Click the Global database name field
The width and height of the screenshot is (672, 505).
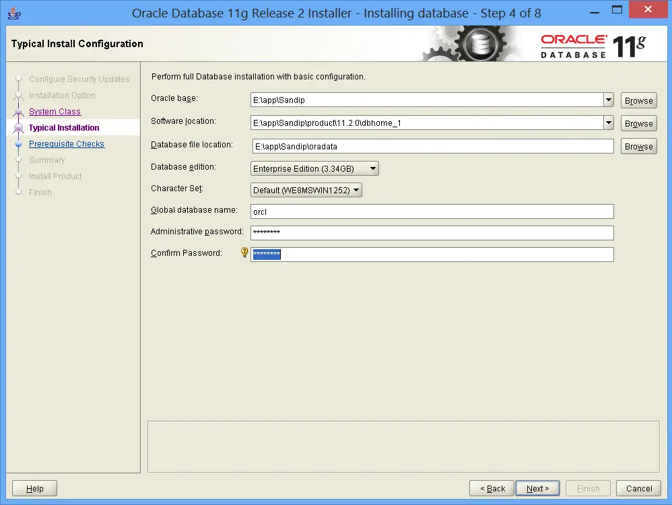point(432,211)
